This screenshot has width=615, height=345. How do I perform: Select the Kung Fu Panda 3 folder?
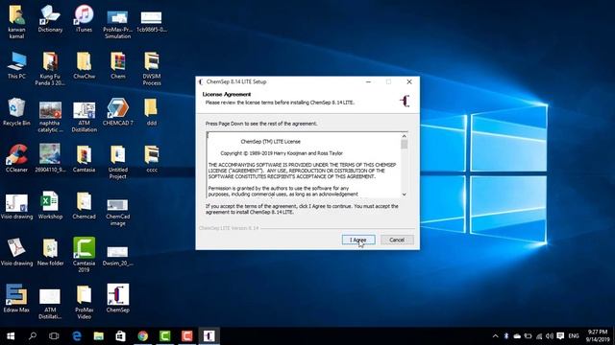coord(50,68)
